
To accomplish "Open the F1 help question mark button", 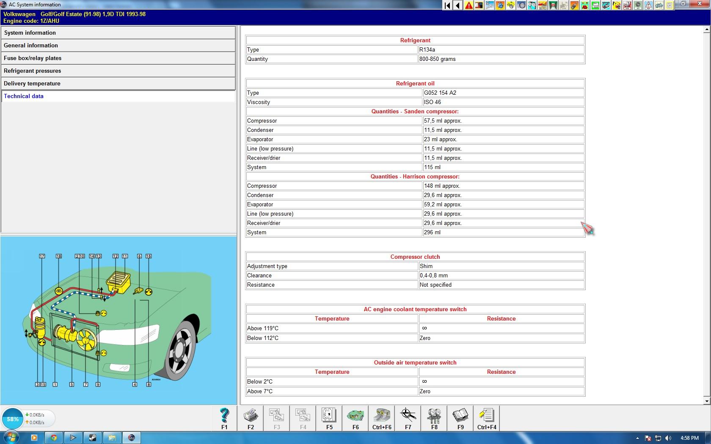I will pos(224,418).
